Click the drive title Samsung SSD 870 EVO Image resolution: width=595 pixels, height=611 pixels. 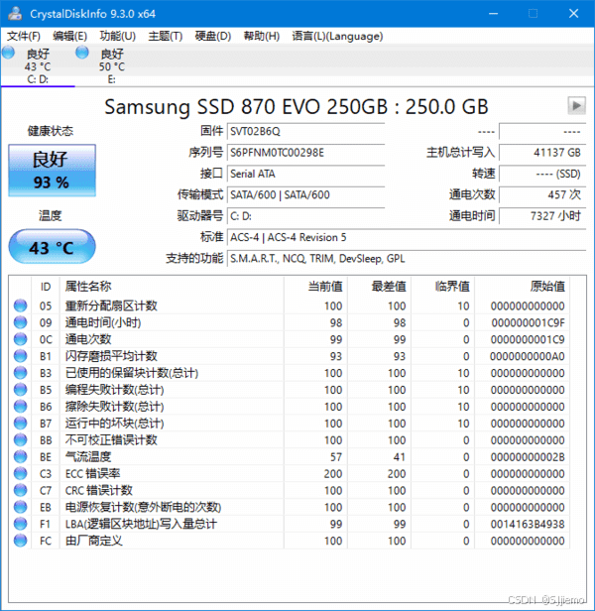297,106
